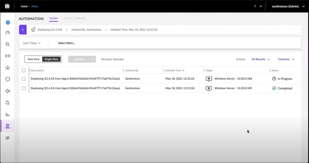Screen dimensions: 309x163
Task: Open the shield icon in sidebar
Action: click(x=8, y=79)
